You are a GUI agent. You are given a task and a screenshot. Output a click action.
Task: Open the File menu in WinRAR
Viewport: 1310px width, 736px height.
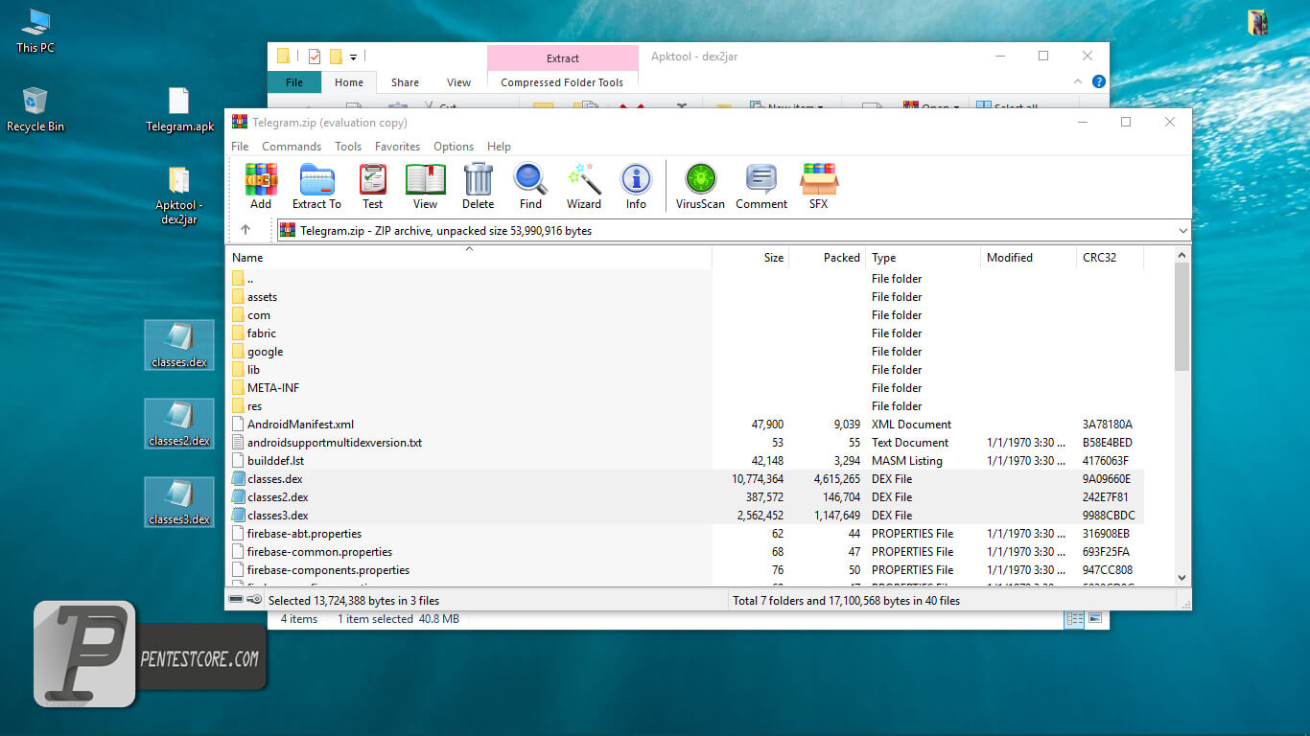click(x=240, y=147)
